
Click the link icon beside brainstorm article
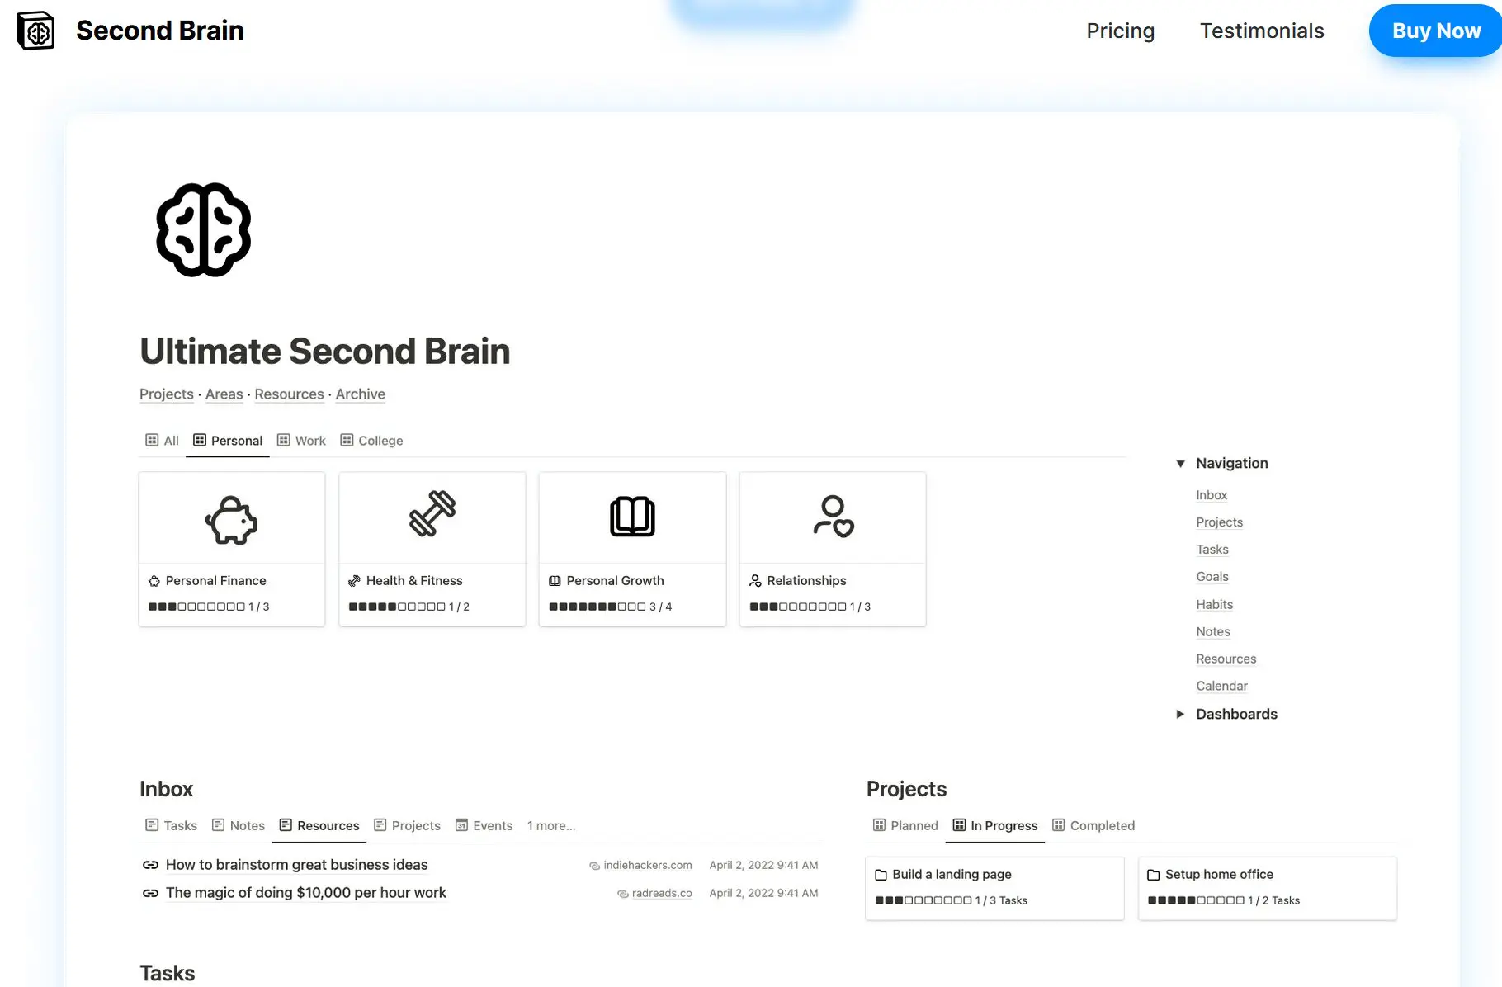pos(151,864)
